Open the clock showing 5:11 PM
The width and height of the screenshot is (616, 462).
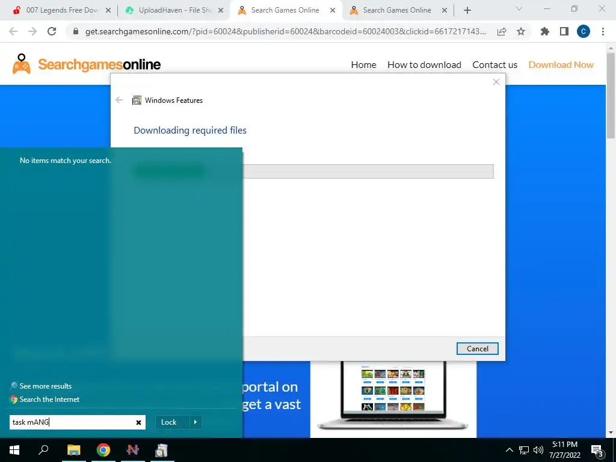point(564,450)
